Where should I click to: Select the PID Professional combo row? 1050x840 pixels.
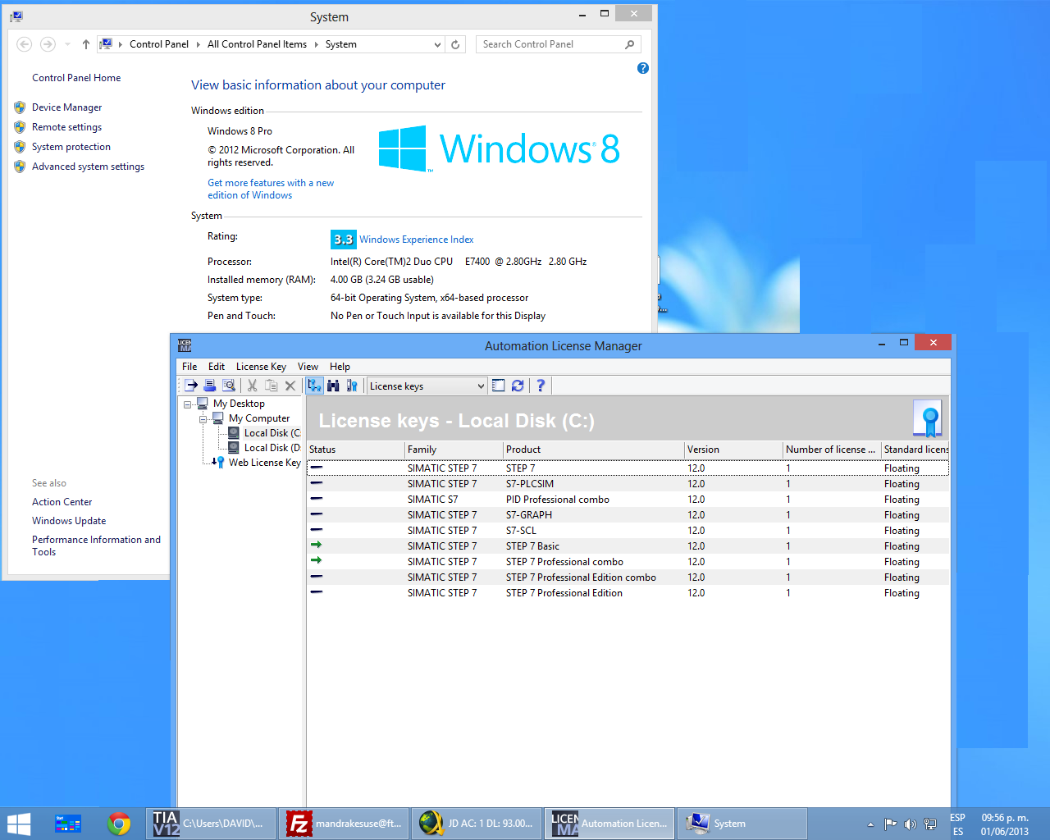[x=628, y=500]
